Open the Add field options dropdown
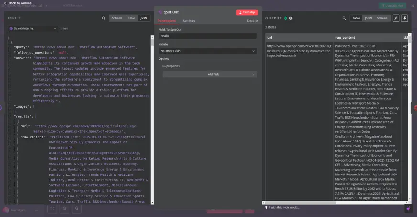417x217 pixels. point(209,74)
